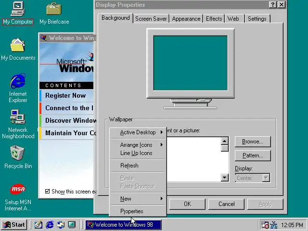Click the View Channels Quick Launch icon

point(72,225)
